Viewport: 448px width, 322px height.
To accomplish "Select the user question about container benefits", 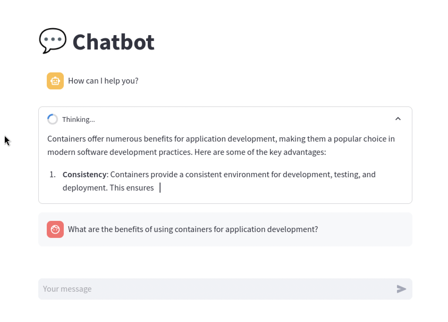I will 193,229.
